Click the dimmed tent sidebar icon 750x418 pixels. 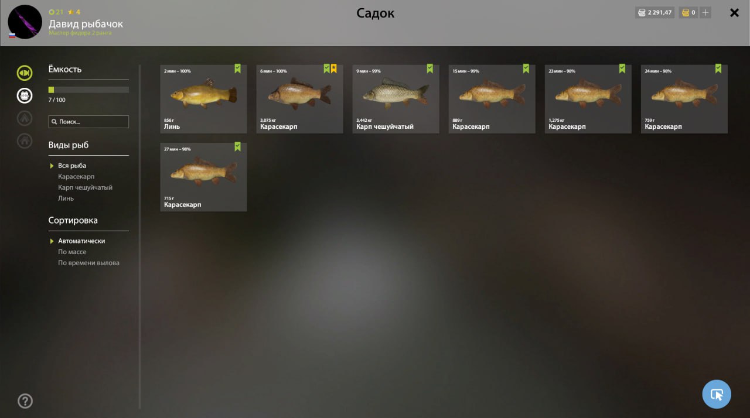click(25, 118)
